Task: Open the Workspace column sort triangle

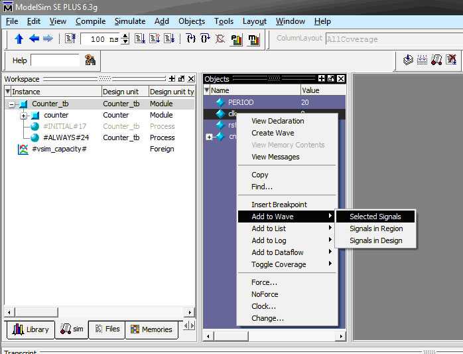Action: (x=8, y=92)
